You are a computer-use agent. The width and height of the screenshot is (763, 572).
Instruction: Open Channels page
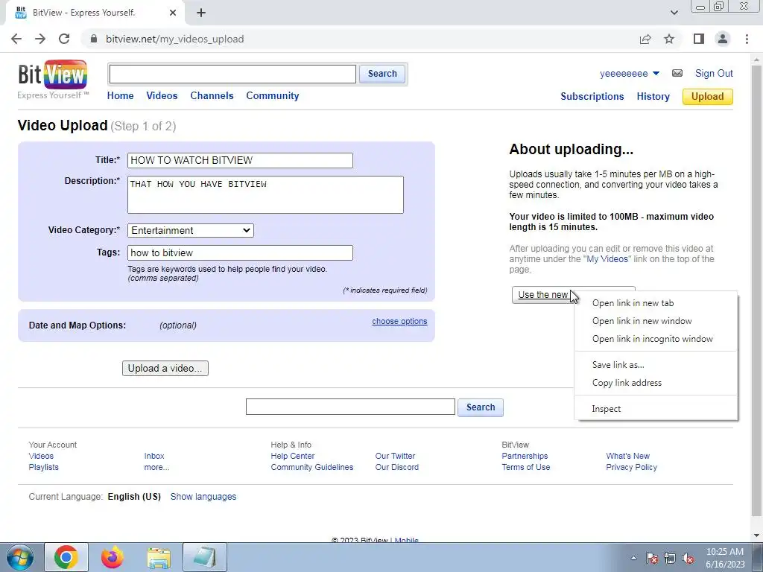pos(212,96)
